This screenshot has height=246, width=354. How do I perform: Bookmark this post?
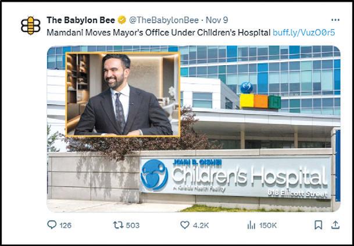click(x=319, y=224)
